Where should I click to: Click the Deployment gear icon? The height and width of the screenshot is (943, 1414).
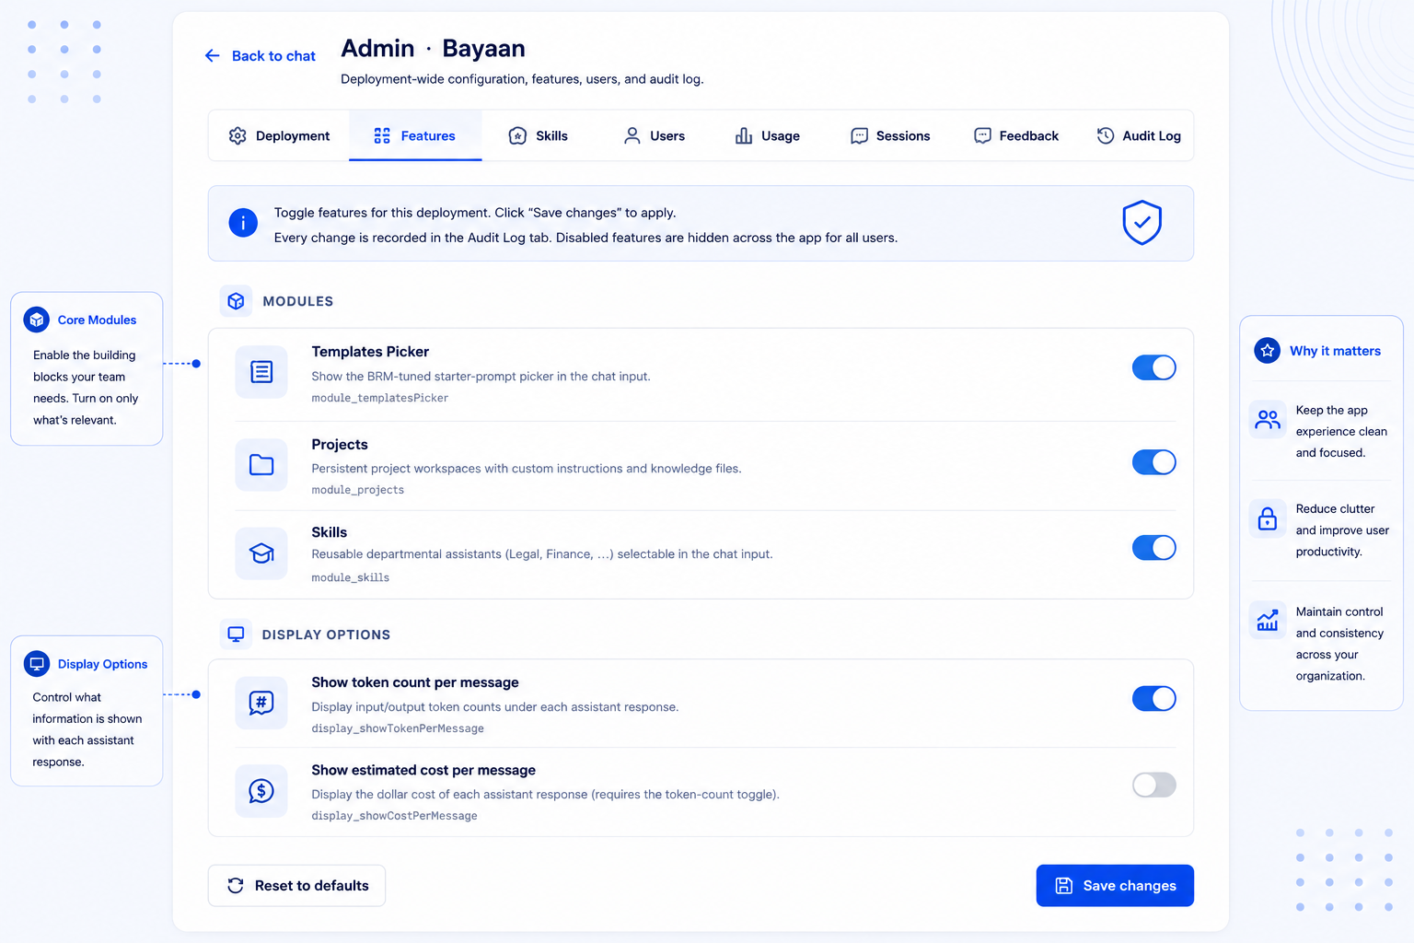(238, 135)
